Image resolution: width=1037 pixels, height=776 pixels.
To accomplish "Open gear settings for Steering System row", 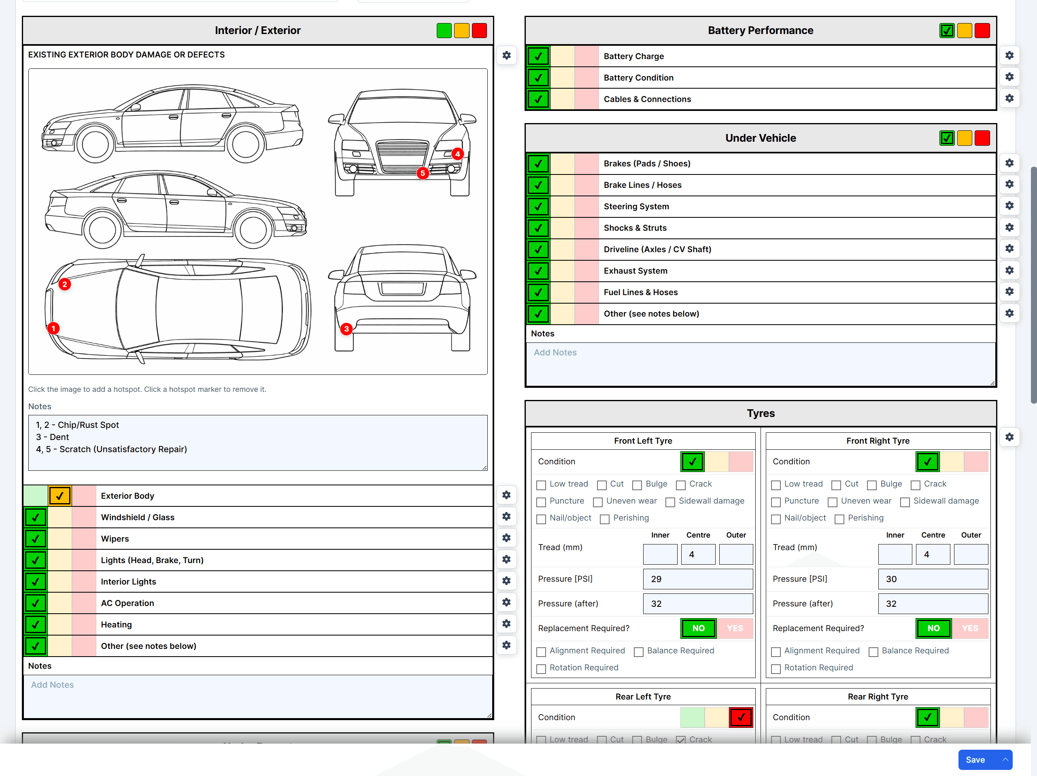I will tap(1009, 206).
